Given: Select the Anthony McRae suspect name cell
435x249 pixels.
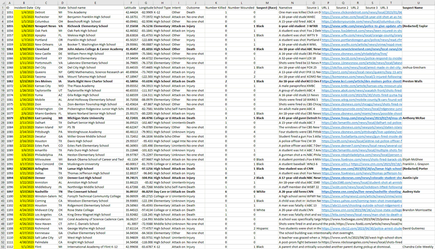Looking at the screenshot, I should tap(418, 118).
